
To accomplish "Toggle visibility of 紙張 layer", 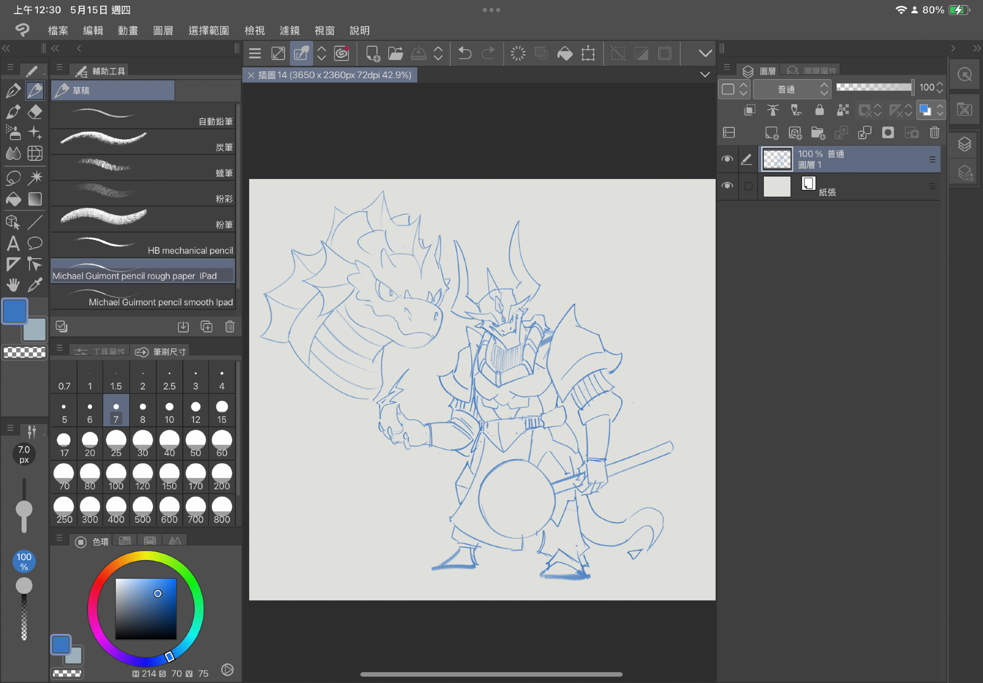I will 727,186.
